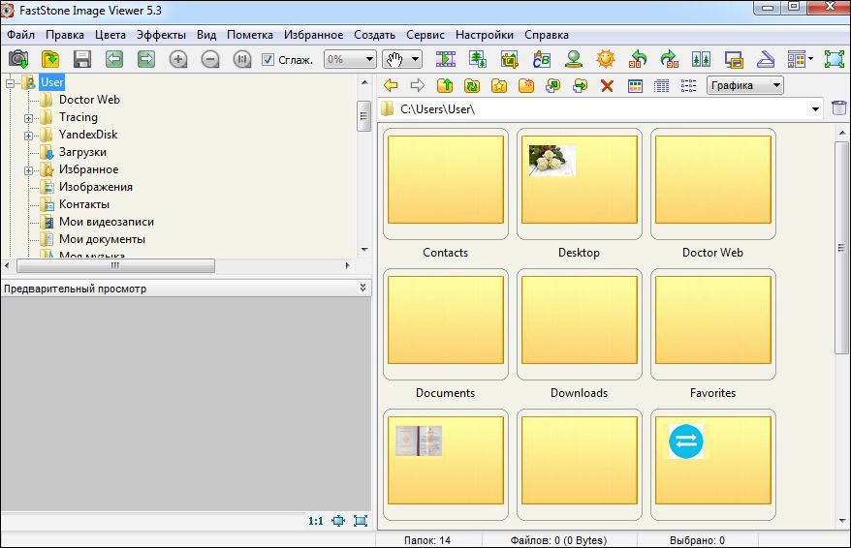This screenshot has height=548, width=851.
Task: Click the Zoom In magnifier icon
Action: click(178, 59)
